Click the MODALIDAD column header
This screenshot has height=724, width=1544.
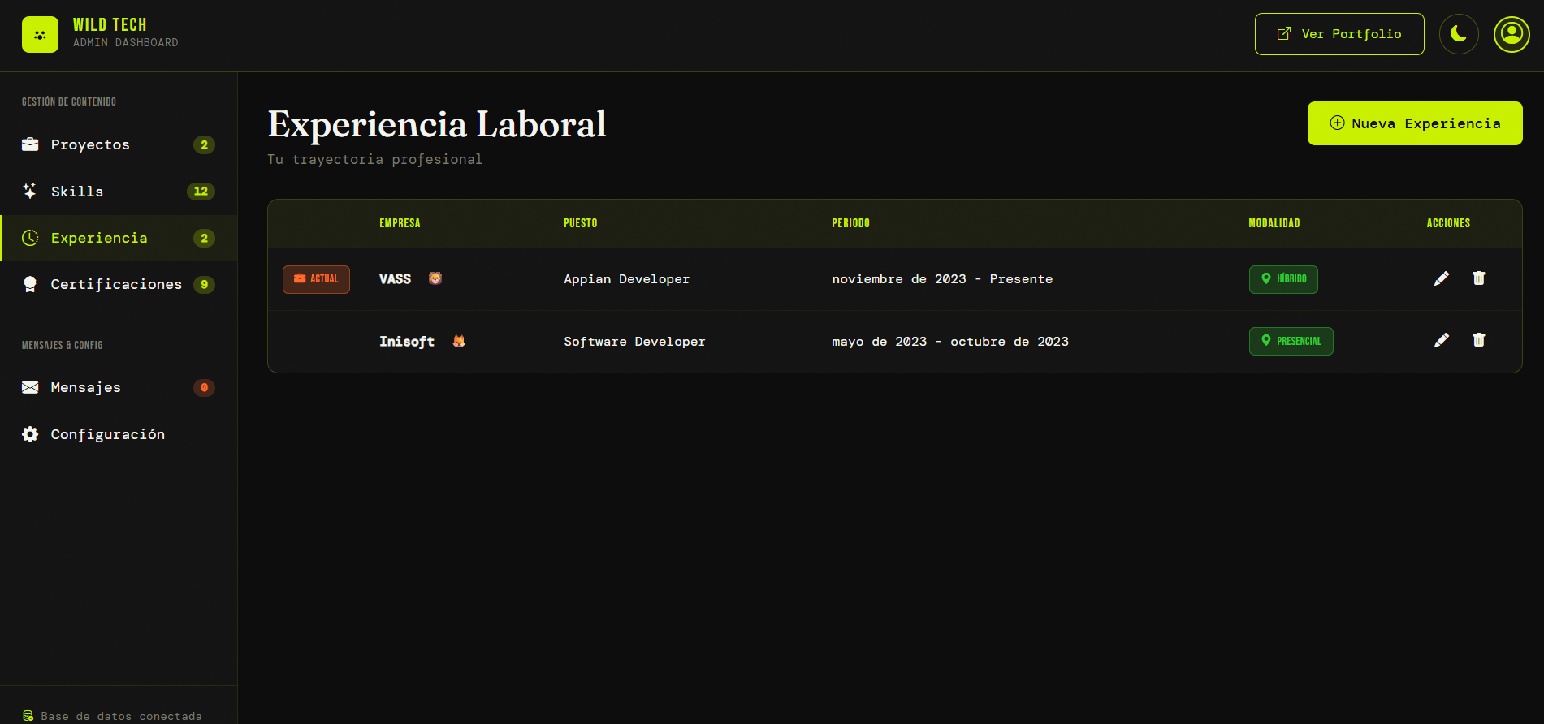[x=1274, y=223]
